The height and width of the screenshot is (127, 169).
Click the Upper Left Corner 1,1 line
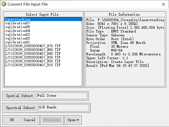[x=107, y=58]
